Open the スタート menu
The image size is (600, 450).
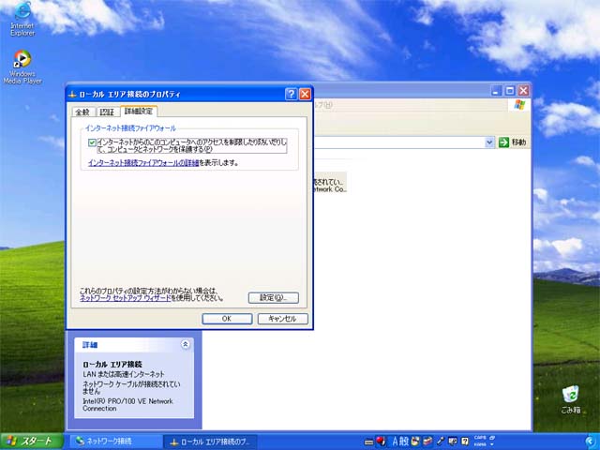click(x=31, y=442)
